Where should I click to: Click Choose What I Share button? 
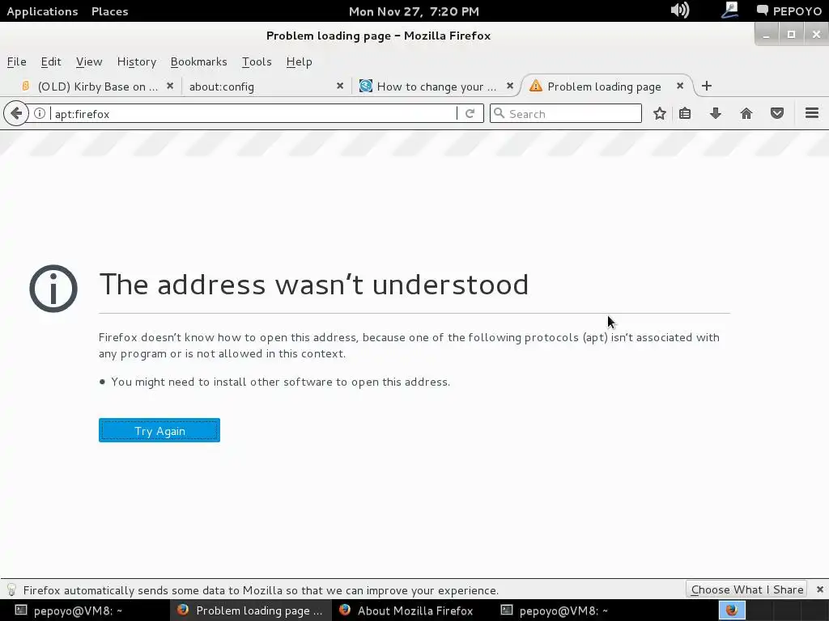click(x=746, y=589)
